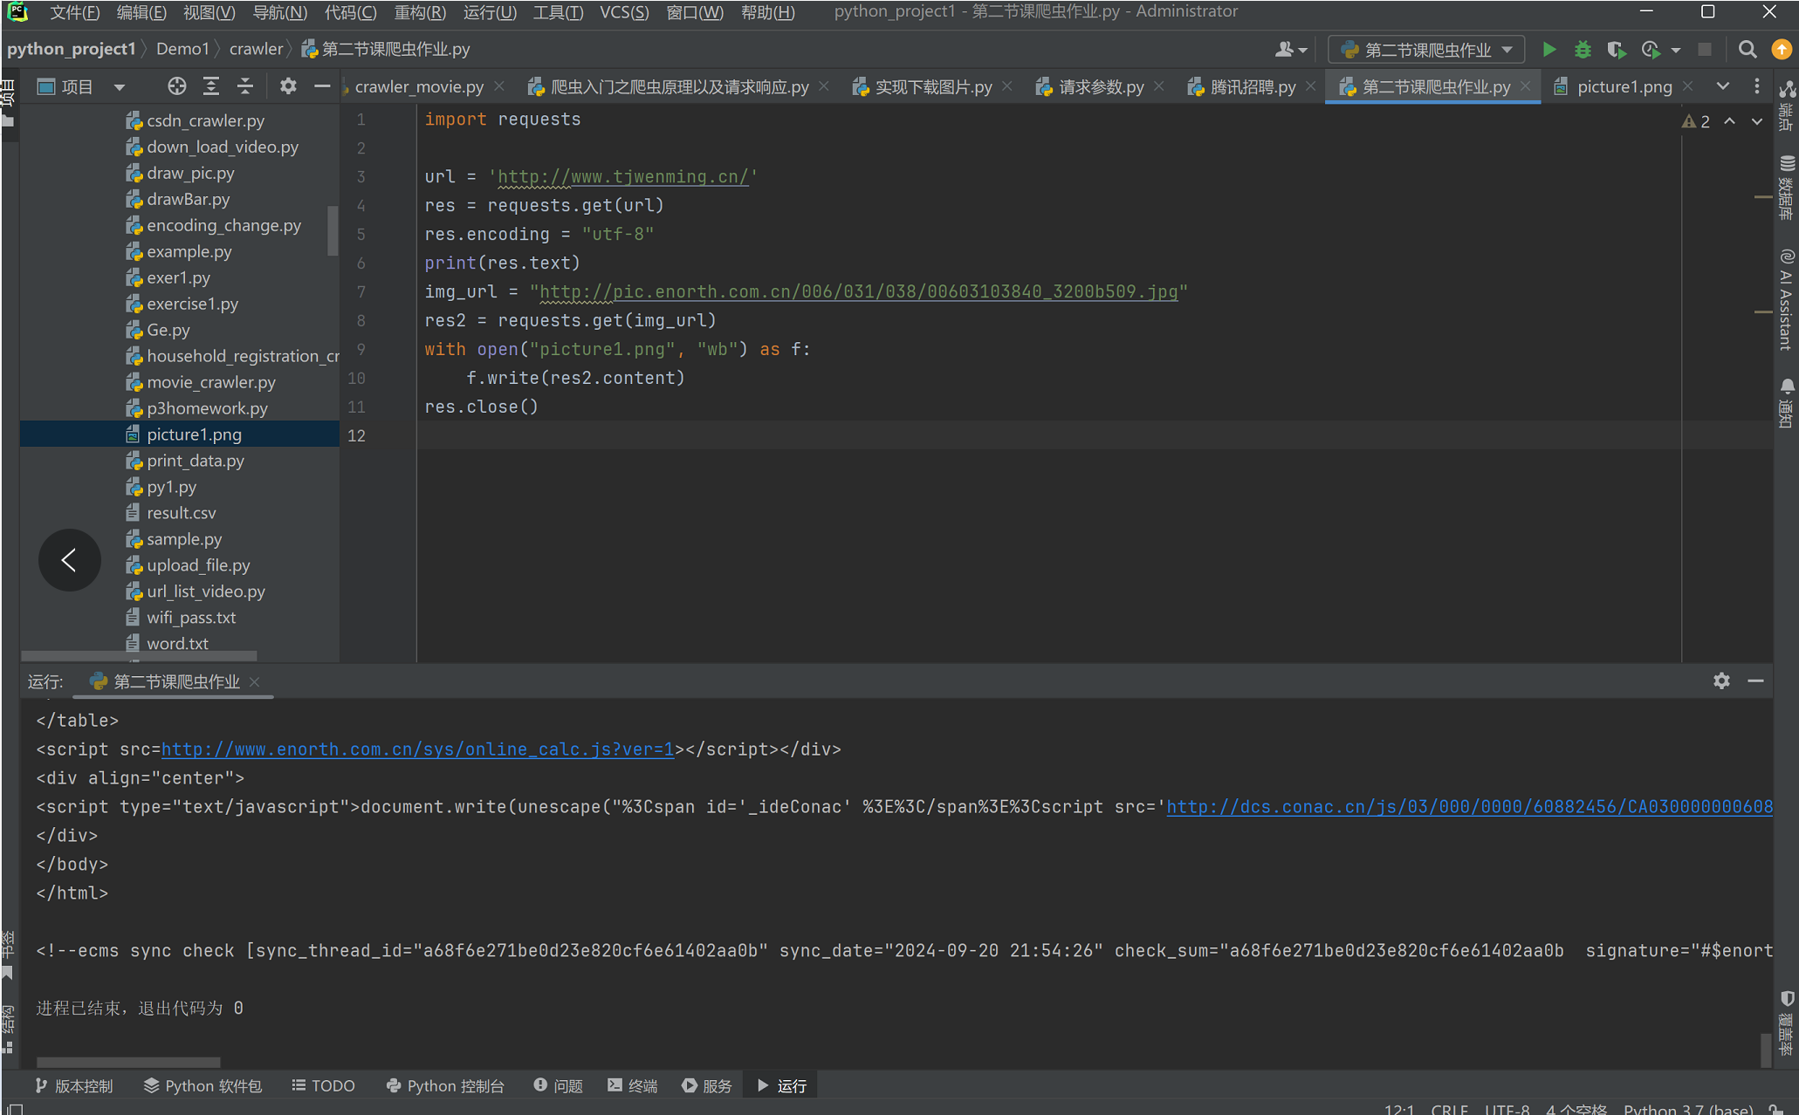This screenshot has width=1799, height=1115.
Task: Open the online_calc.js link in console
Action: pos(417,749)
